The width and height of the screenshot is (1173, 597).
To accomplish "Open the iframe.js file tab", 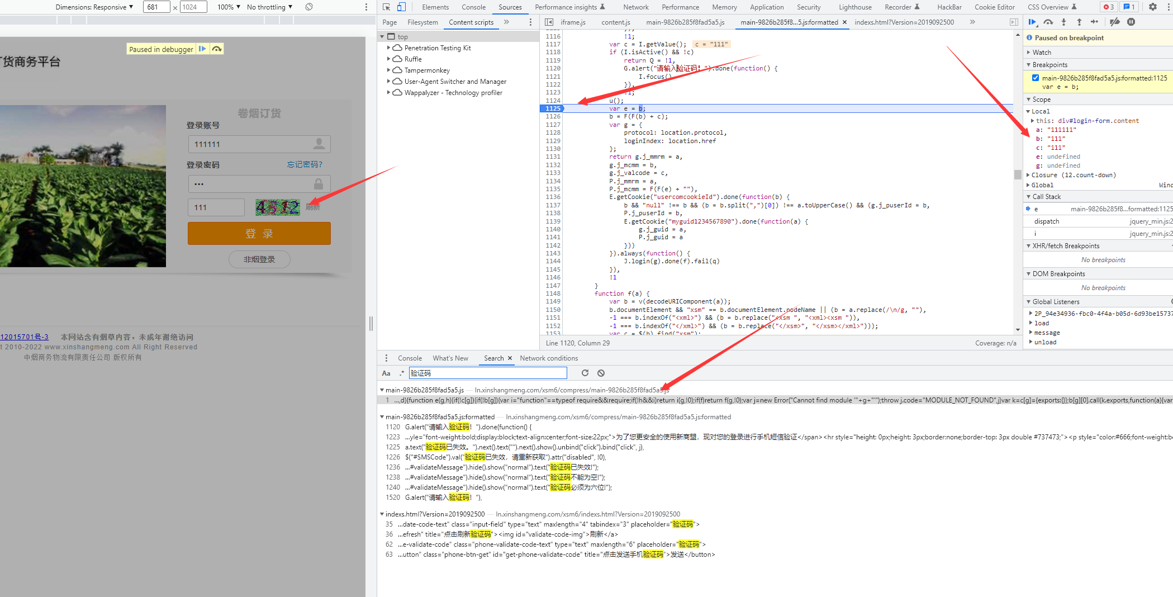I will tap(573, 22).
